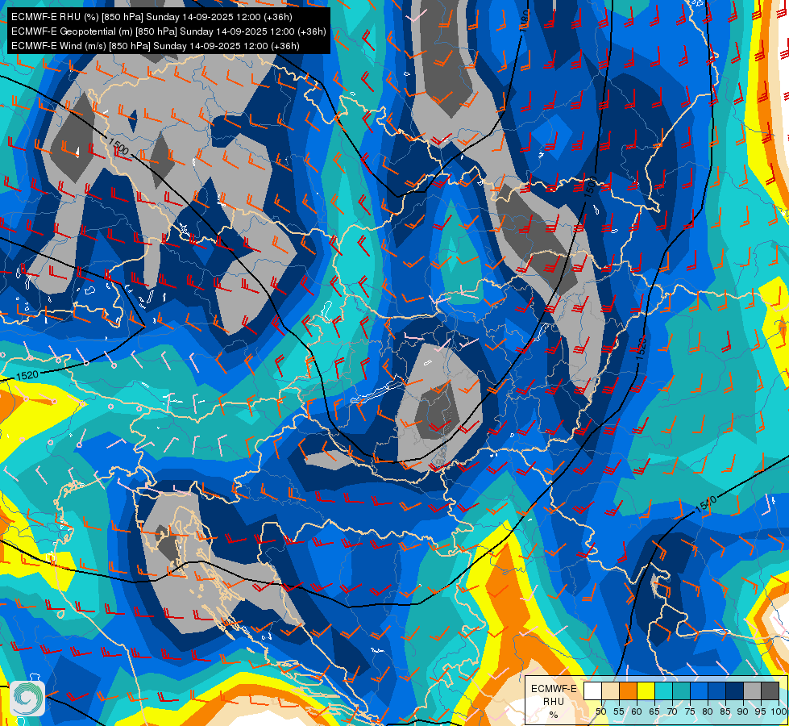Click the yellow 60-65 legend swatch
The width and height of the screenshot is (789, 726).
[646, 691]
